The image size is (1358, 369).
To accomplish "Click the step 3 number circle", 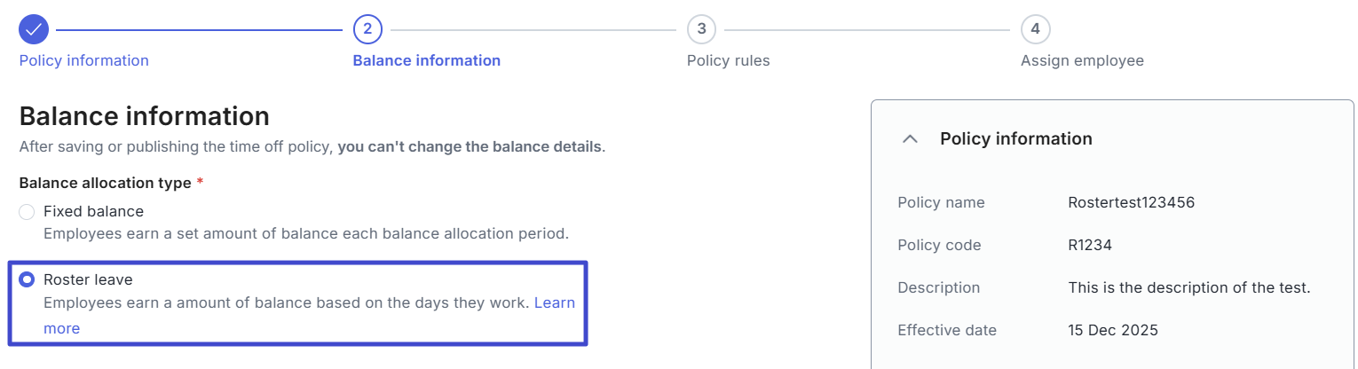I will click(x=701, y=29).
